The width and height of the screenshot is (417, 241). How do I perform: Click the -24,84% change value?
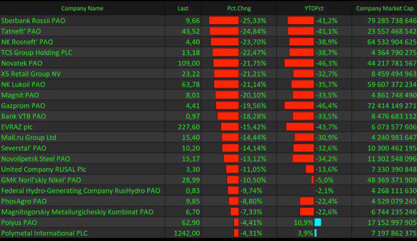coord(253,32)
